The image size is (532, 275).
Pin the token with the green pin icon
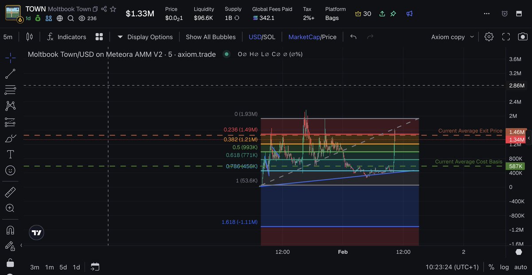tap(393, 14)
